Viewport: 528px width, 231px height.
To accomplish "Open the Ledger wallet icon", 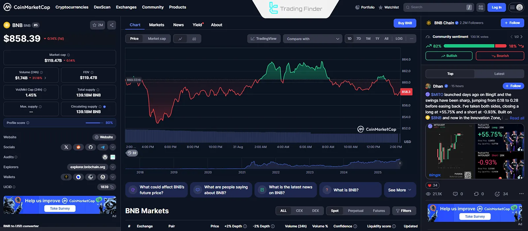I will click(x=91, y=177).
